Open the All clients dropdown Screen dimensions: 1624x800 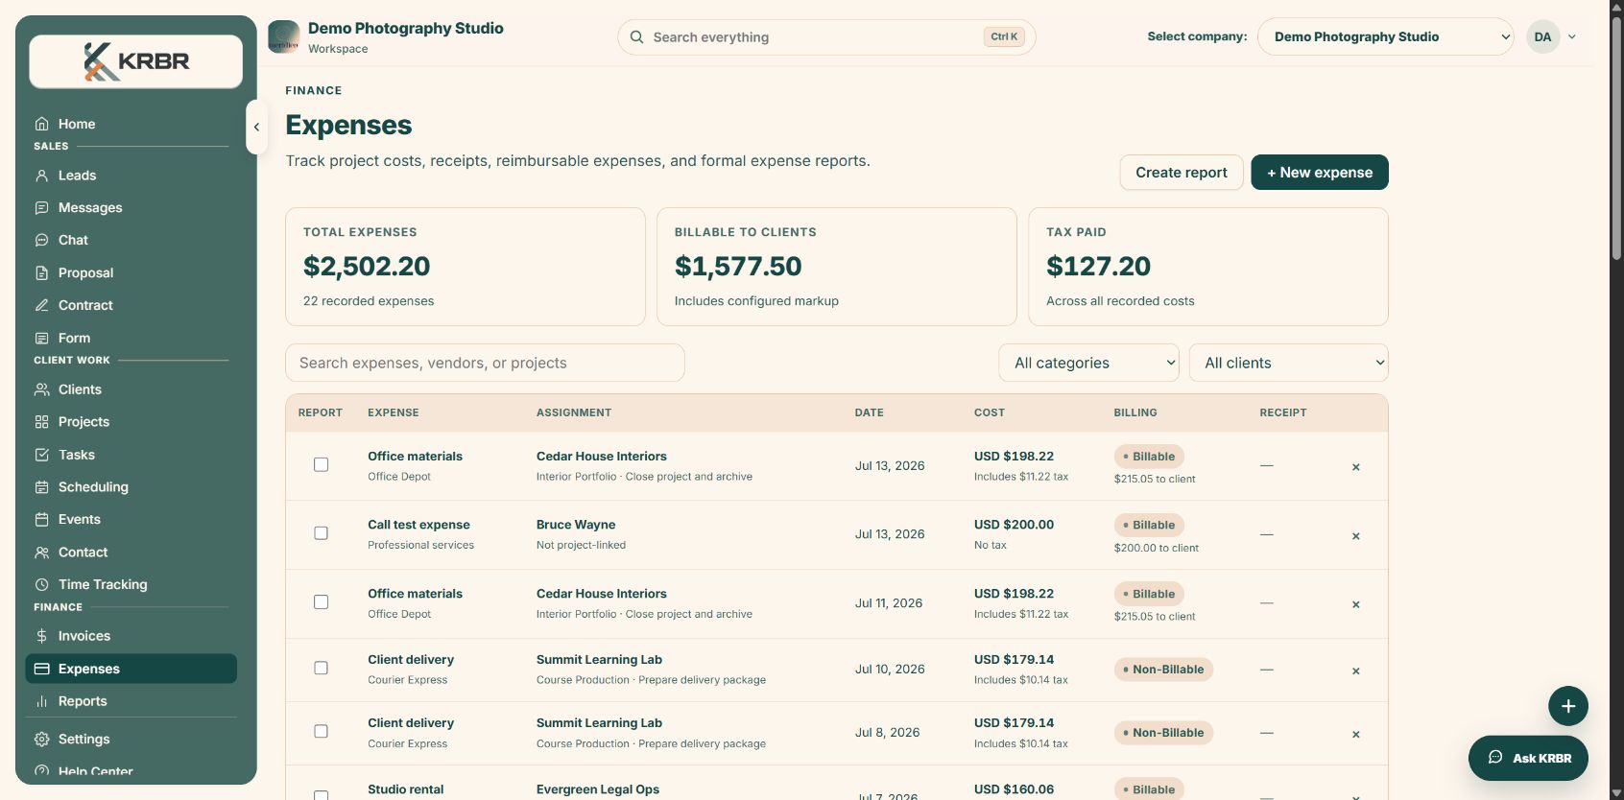point(1289,363)
